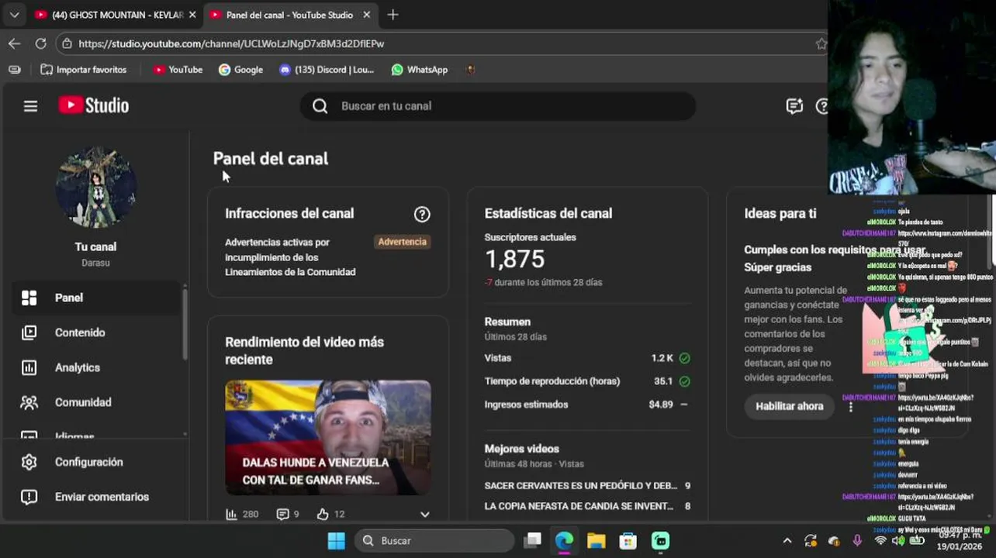The image size is (996, 558).
Task: Open File Explorer from the taskbar
Action: [x=596, y=540]
